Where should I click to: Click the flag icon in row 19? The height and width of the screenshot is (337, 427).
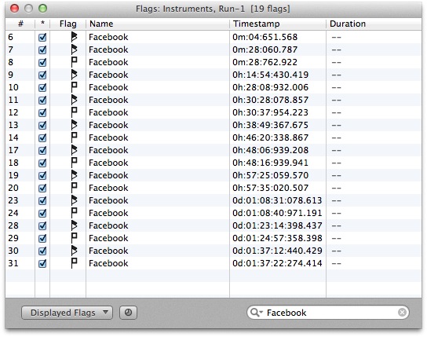tap(74, 175)
